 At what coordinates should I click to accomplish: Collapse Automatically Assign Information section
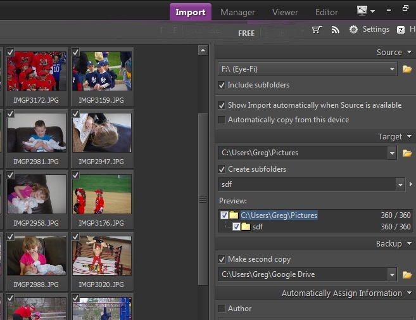(410, 293)
